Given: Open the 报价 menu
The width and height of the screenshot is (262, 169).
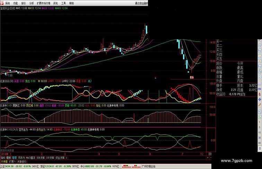Looking at the screenshot, I should pos(24,3).
